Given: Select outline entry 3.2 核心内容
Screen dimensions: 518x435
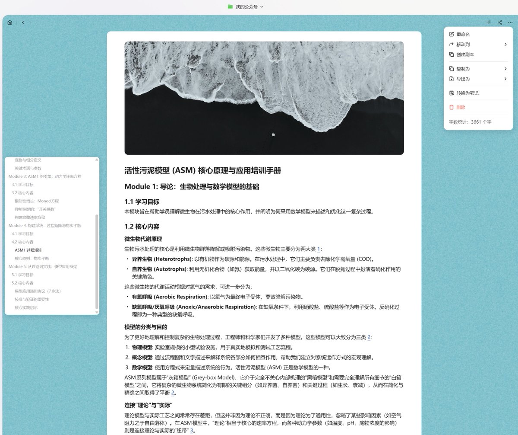Looking at the screenshot, I should (x=22, y=193).
